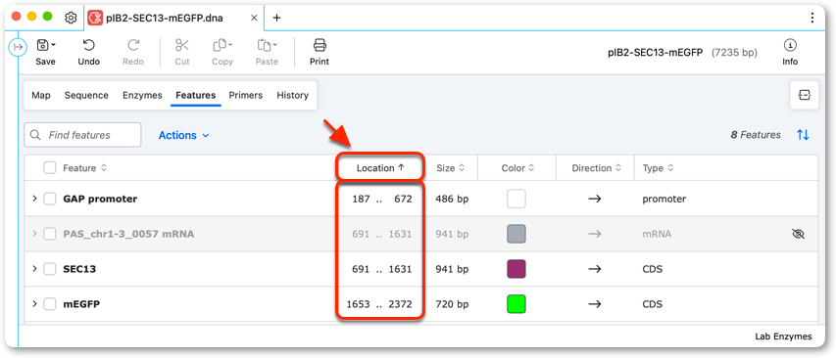836x358 pixels.
Task: Expand the SEC13 row
Action: coord(34,269)
